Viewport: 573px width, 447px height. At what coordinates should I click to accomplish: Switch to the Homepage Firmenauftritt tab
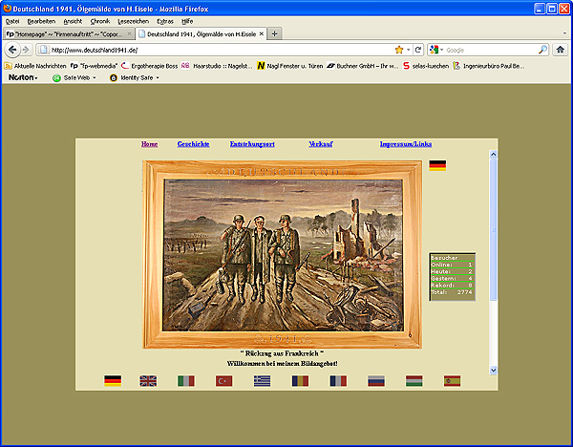[x=64, y=33]
